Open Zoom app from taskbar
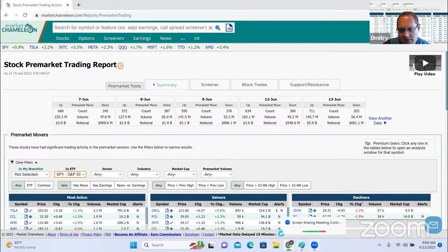Image resolution: width=448 pixels, height=252 pixels. (x=314, y=245)
